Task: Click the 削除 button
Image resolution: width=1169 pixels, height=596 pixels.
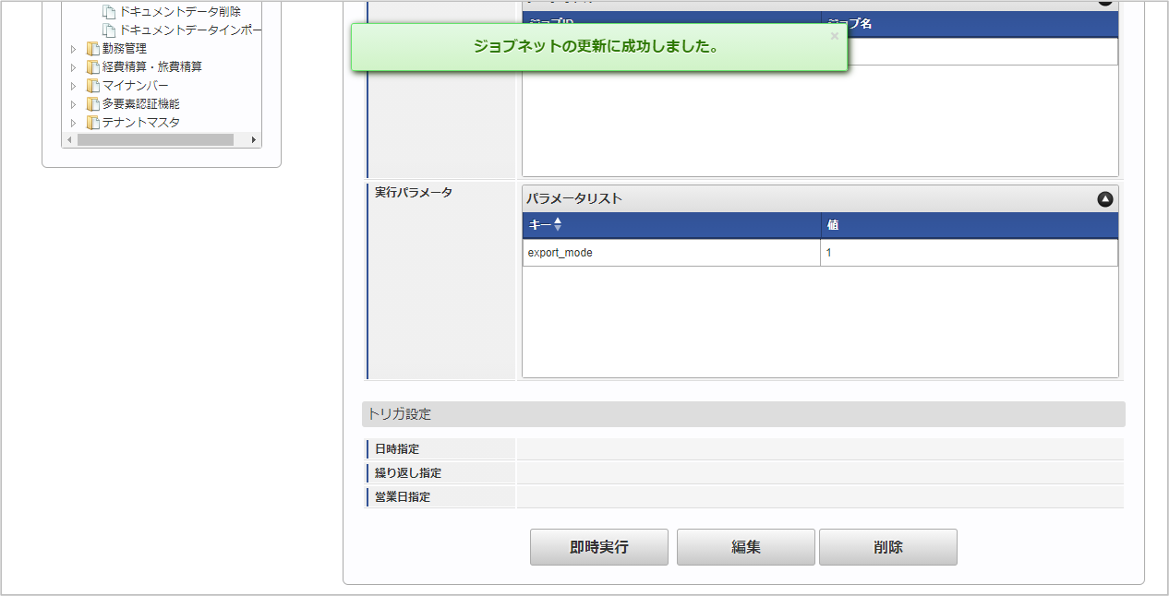Action: point(888,547)
